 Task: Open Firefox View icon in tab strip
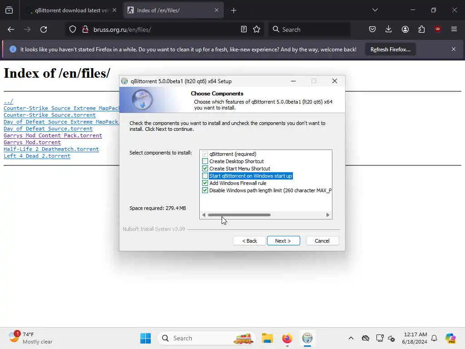[x=9, y=10]
